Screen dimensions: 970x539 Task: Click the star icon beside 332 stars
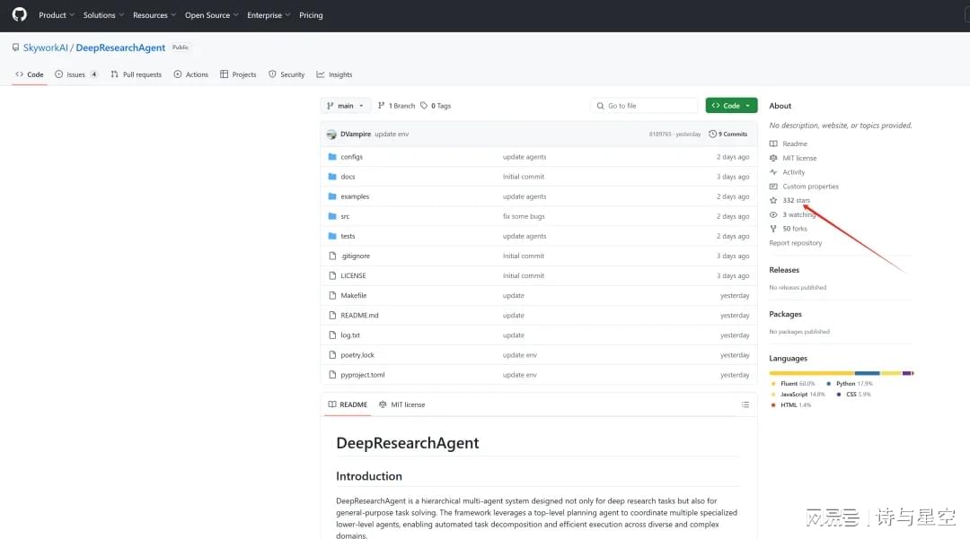tap(773, 200)
